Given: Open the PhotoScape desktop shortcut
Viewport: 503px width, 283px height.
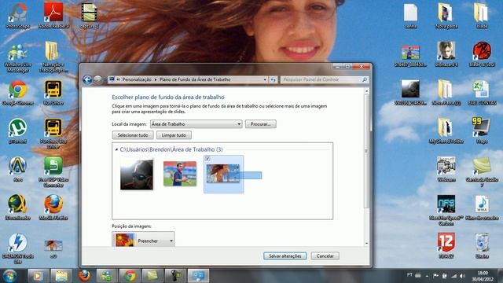Looking at the screenshot, I should 18,16.
